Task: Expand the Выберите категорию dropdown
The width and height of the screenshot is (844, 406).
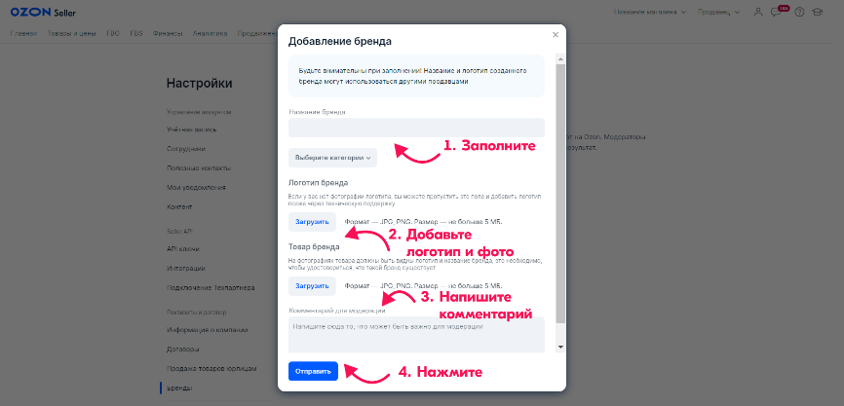Action: pyautogui.click(x=332, y=158)
